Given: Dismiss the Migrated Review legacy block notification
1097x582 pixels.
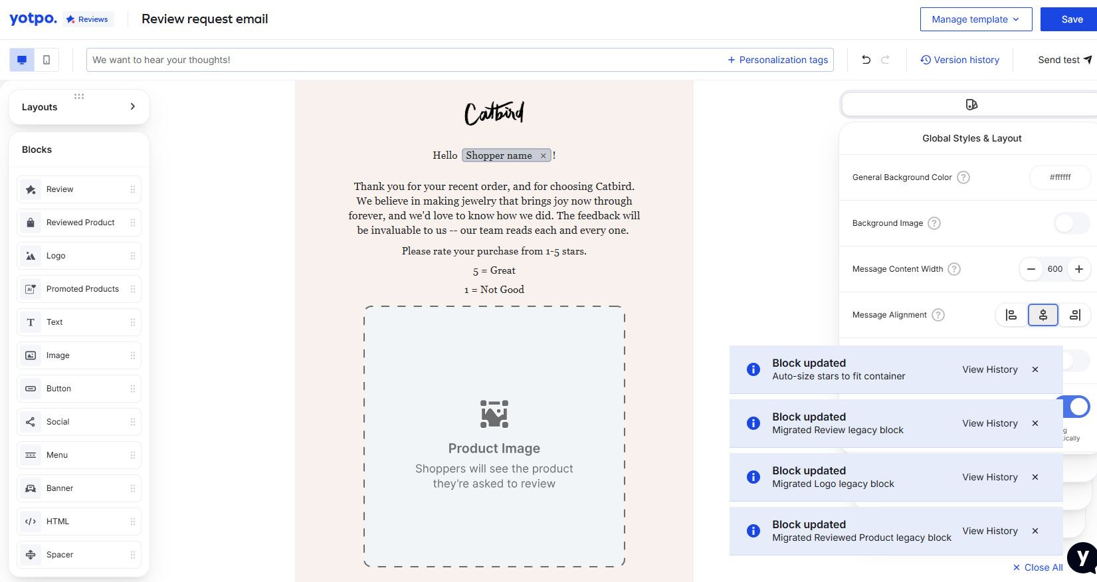Looking at the screenshot, I should point(1035,423).
